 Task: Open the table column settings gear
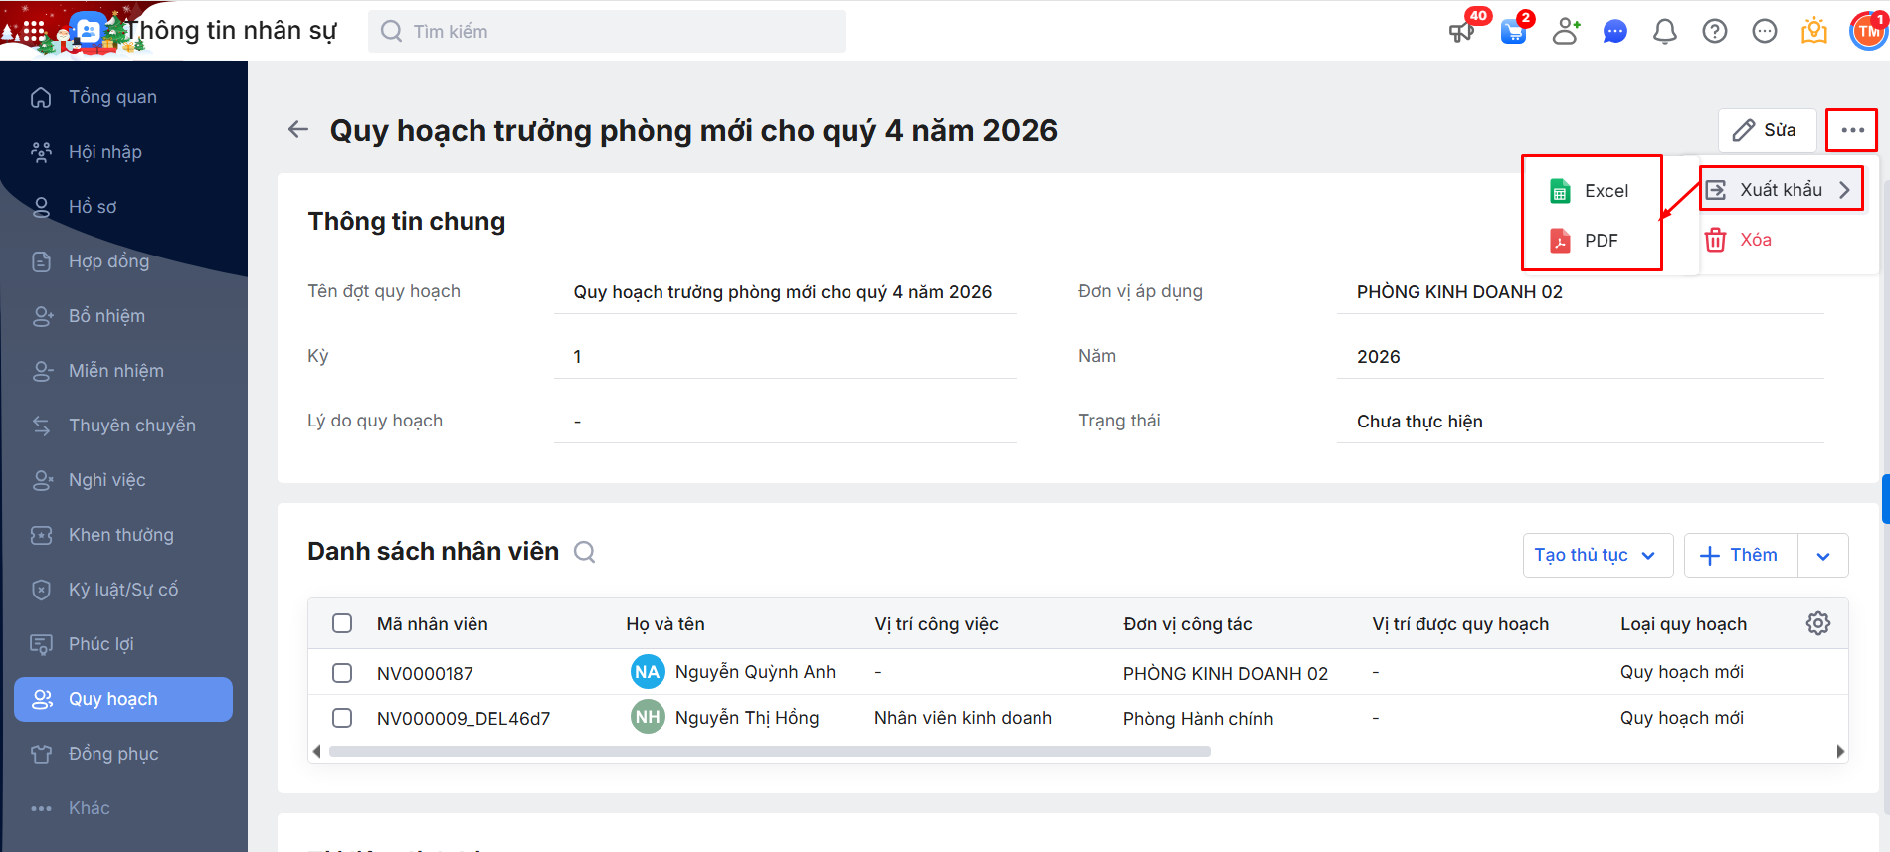(x=1817, y=623)
